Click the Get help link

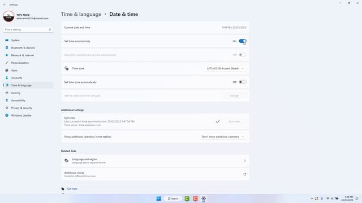click(x=72, y=189)
